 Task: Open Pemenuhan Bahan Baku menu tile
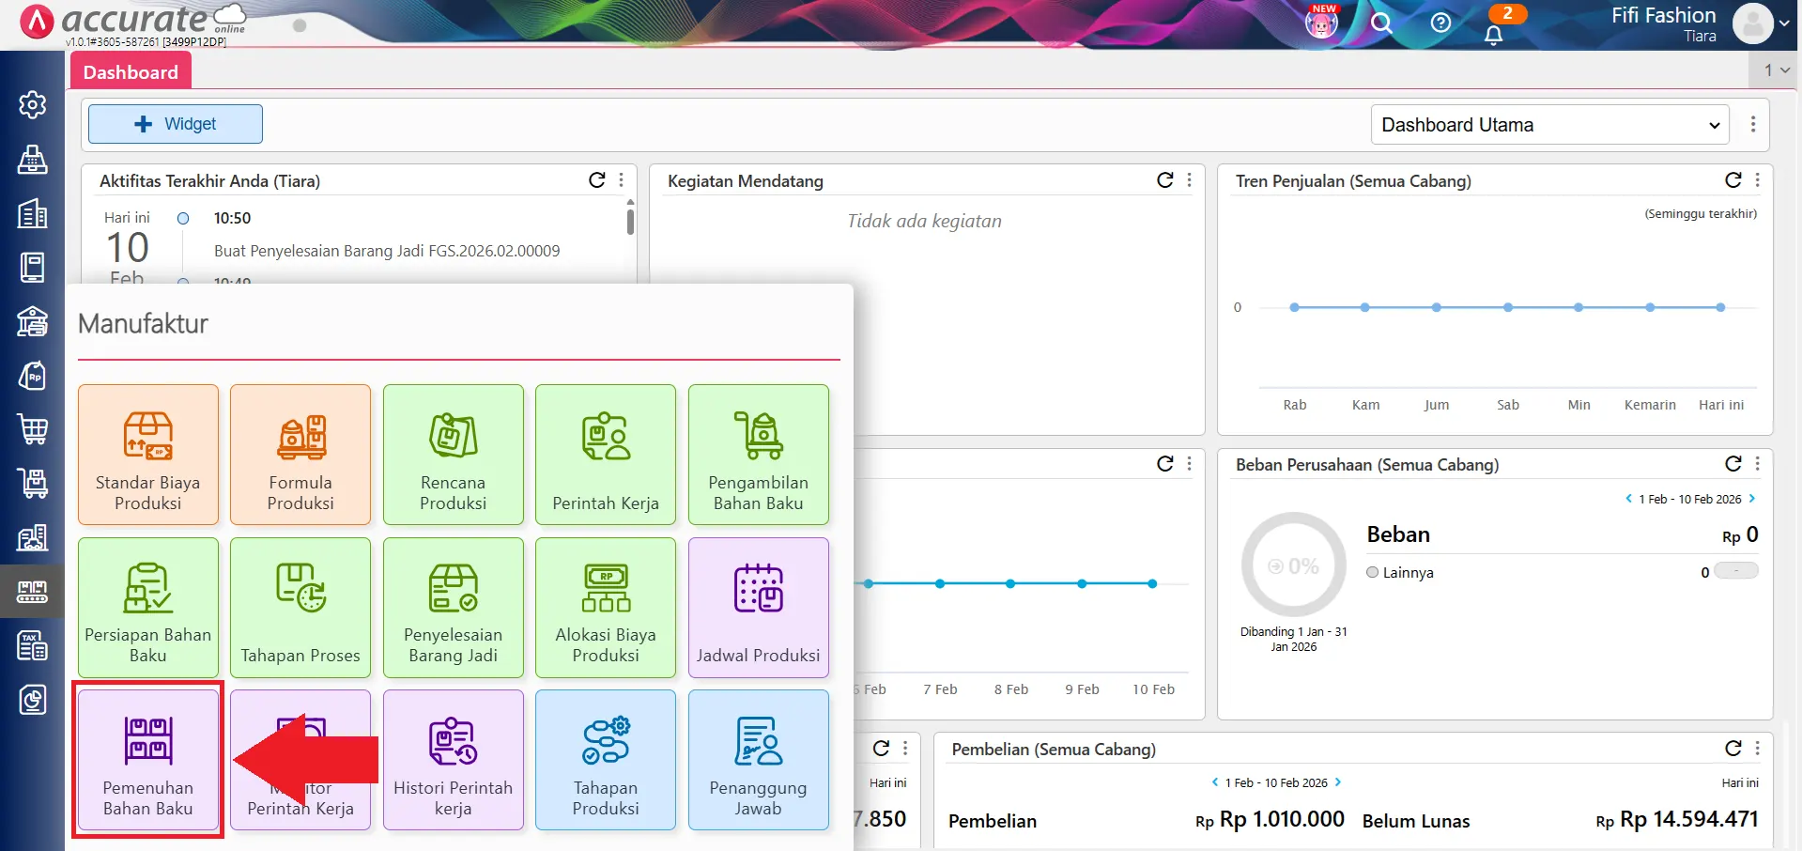pyautogui.click(x=147, y=759)
